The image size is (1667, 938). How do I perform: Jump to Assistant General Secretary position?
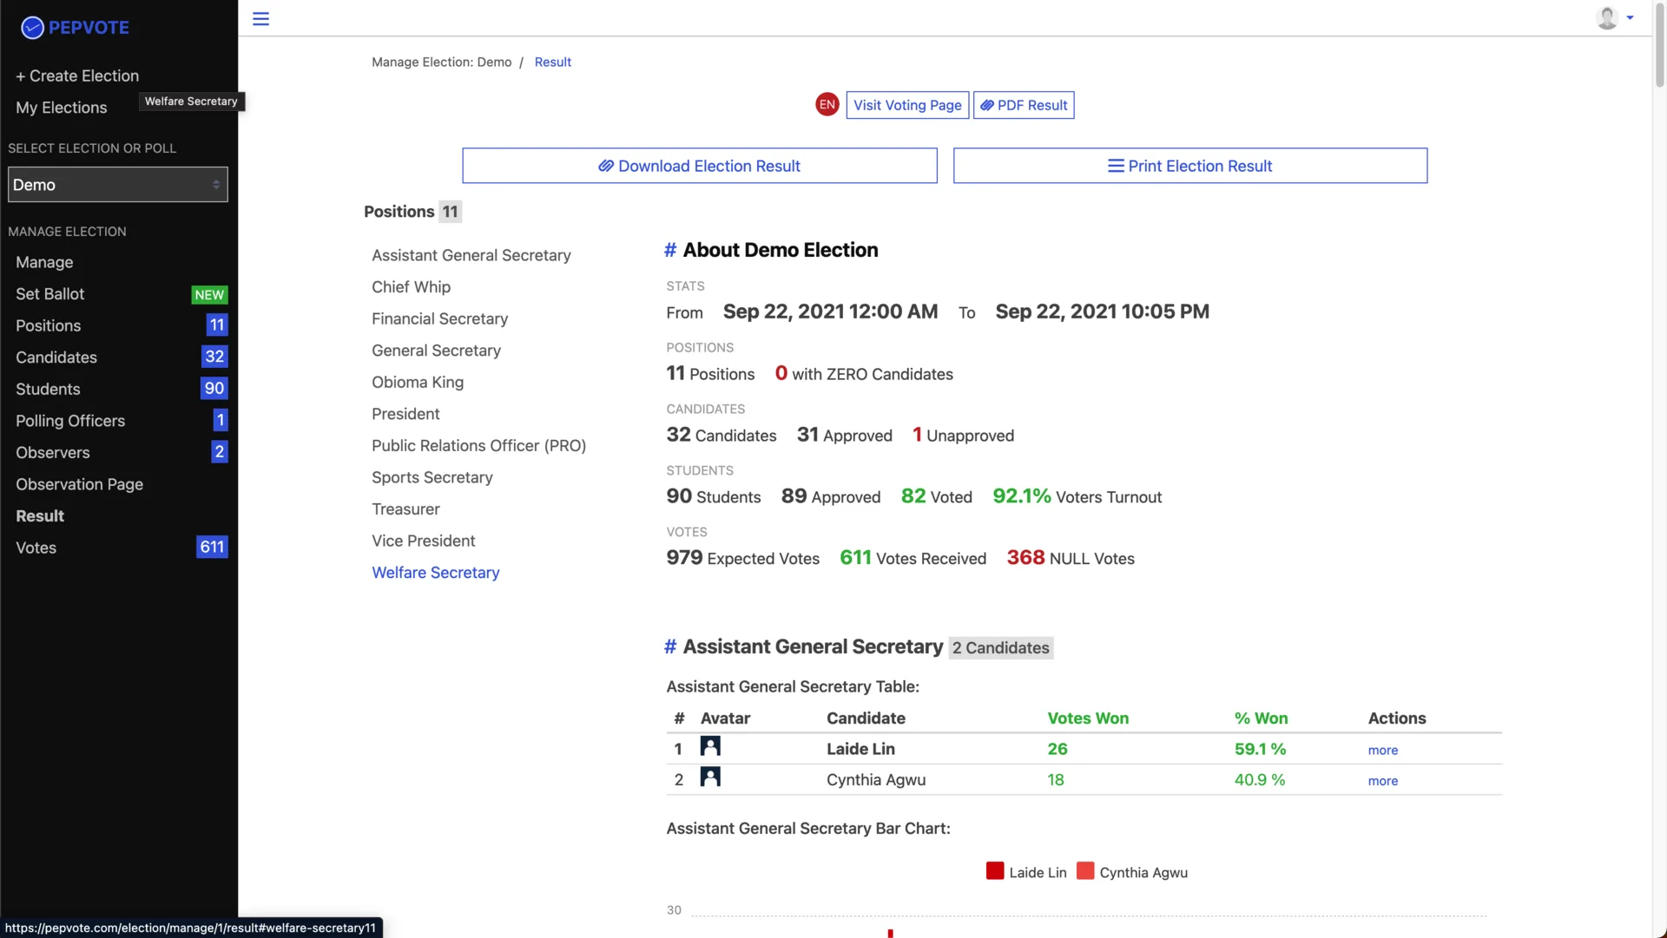pyautogui.click(x=471, y=255)
